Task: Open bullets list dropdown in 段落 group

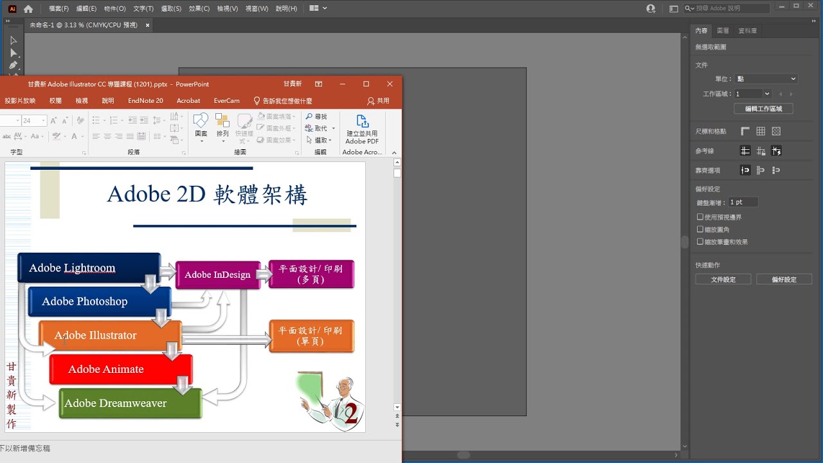Action: click(104, 120)
